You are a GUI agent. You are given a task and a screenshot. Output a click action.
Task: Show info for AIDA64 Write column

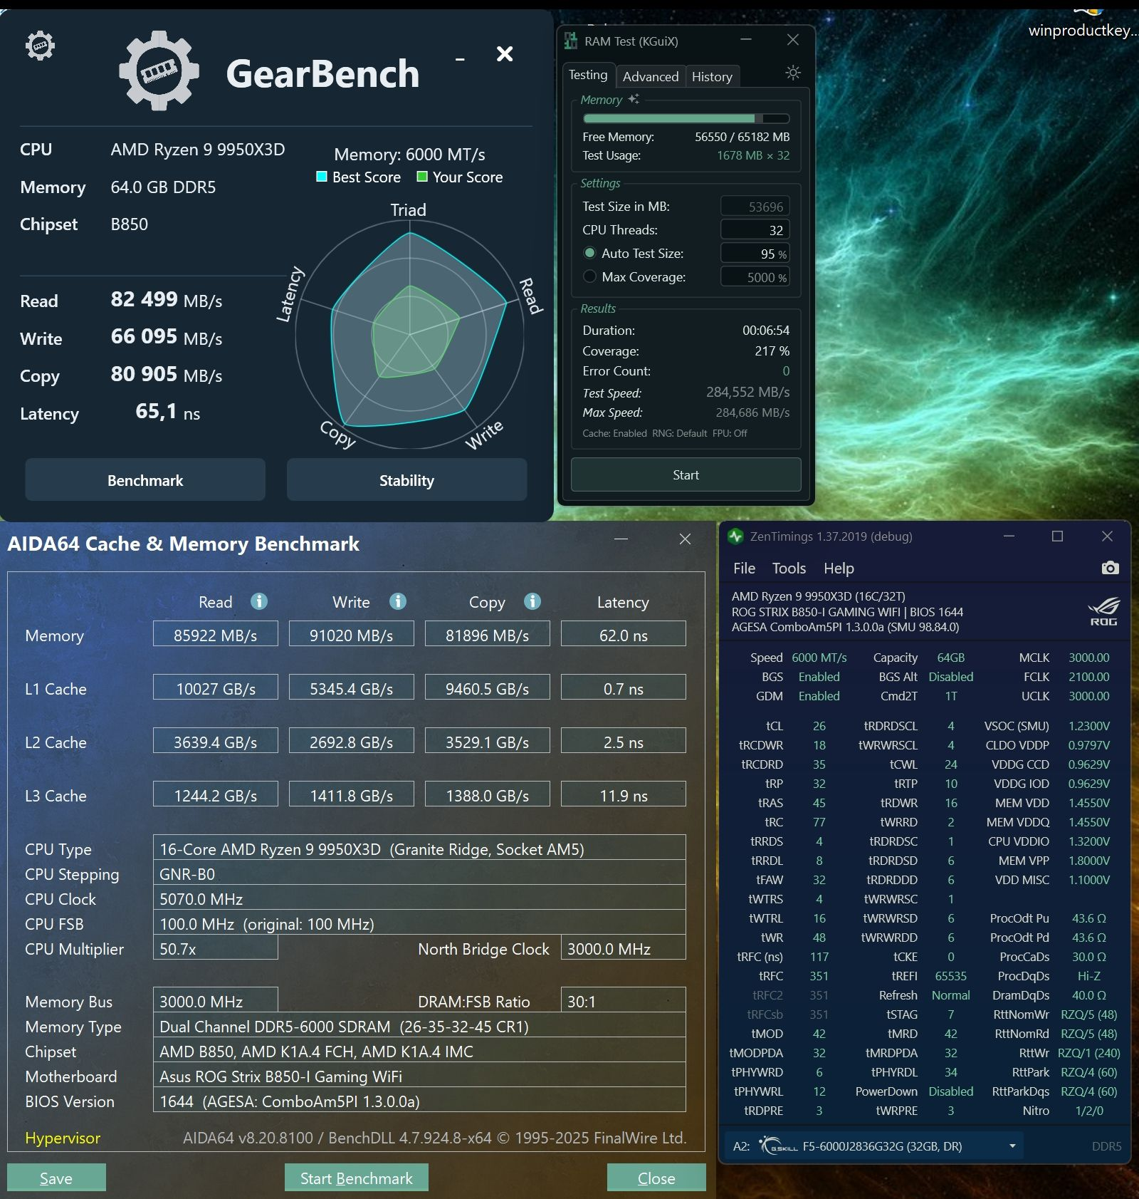coord(398,601)
